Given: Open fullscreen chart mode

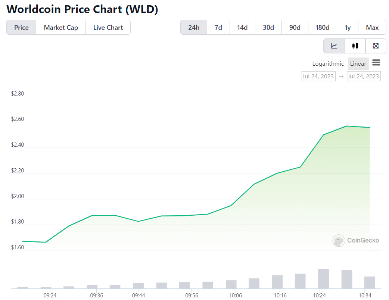Looking at the screenshot, I should [376, 46].
